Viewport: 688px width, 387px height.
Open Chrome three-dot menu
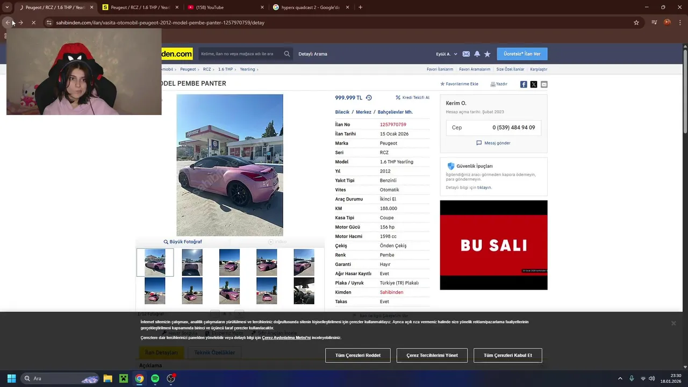click(680, 23)
